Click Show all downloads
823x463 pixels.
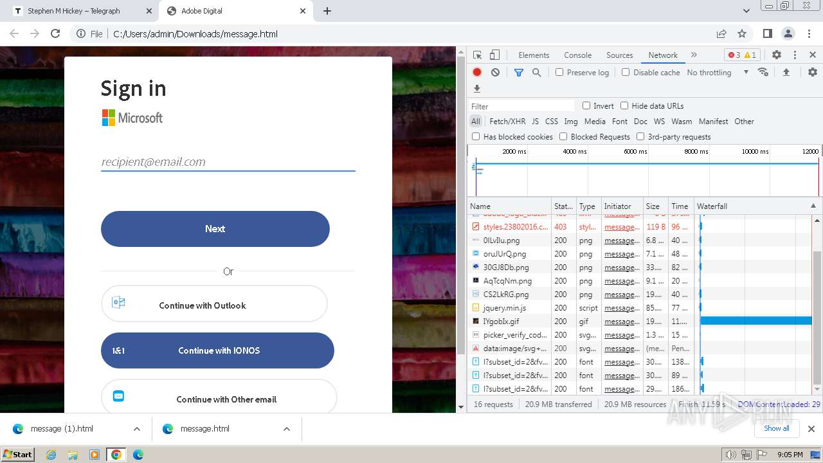pos(777,428)
